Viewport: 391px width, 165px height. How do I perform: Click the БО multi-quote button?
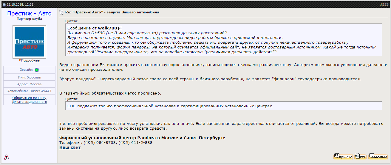pos(360,156)
